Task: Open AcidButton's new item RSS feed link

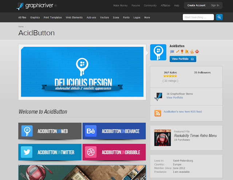Action: 183,111
